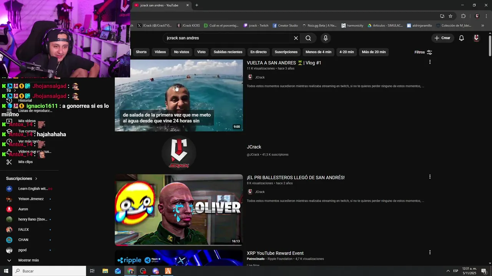Screen dimensions: 492x276
Task: Open Task View on the taskbar
Action: 92,271
